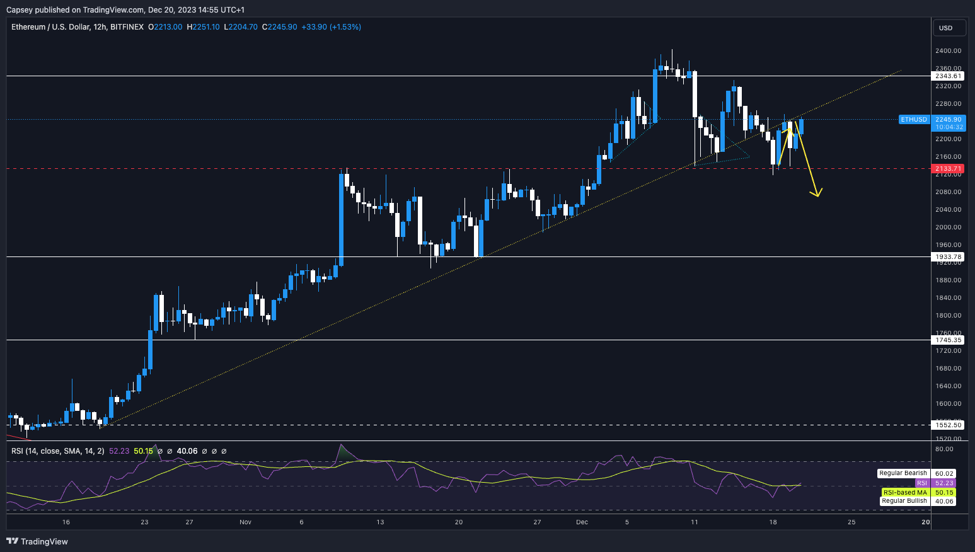Click 1800.00 on the price scale
Viewport: 975px width, 552px height.
click(x=948, y=315)
